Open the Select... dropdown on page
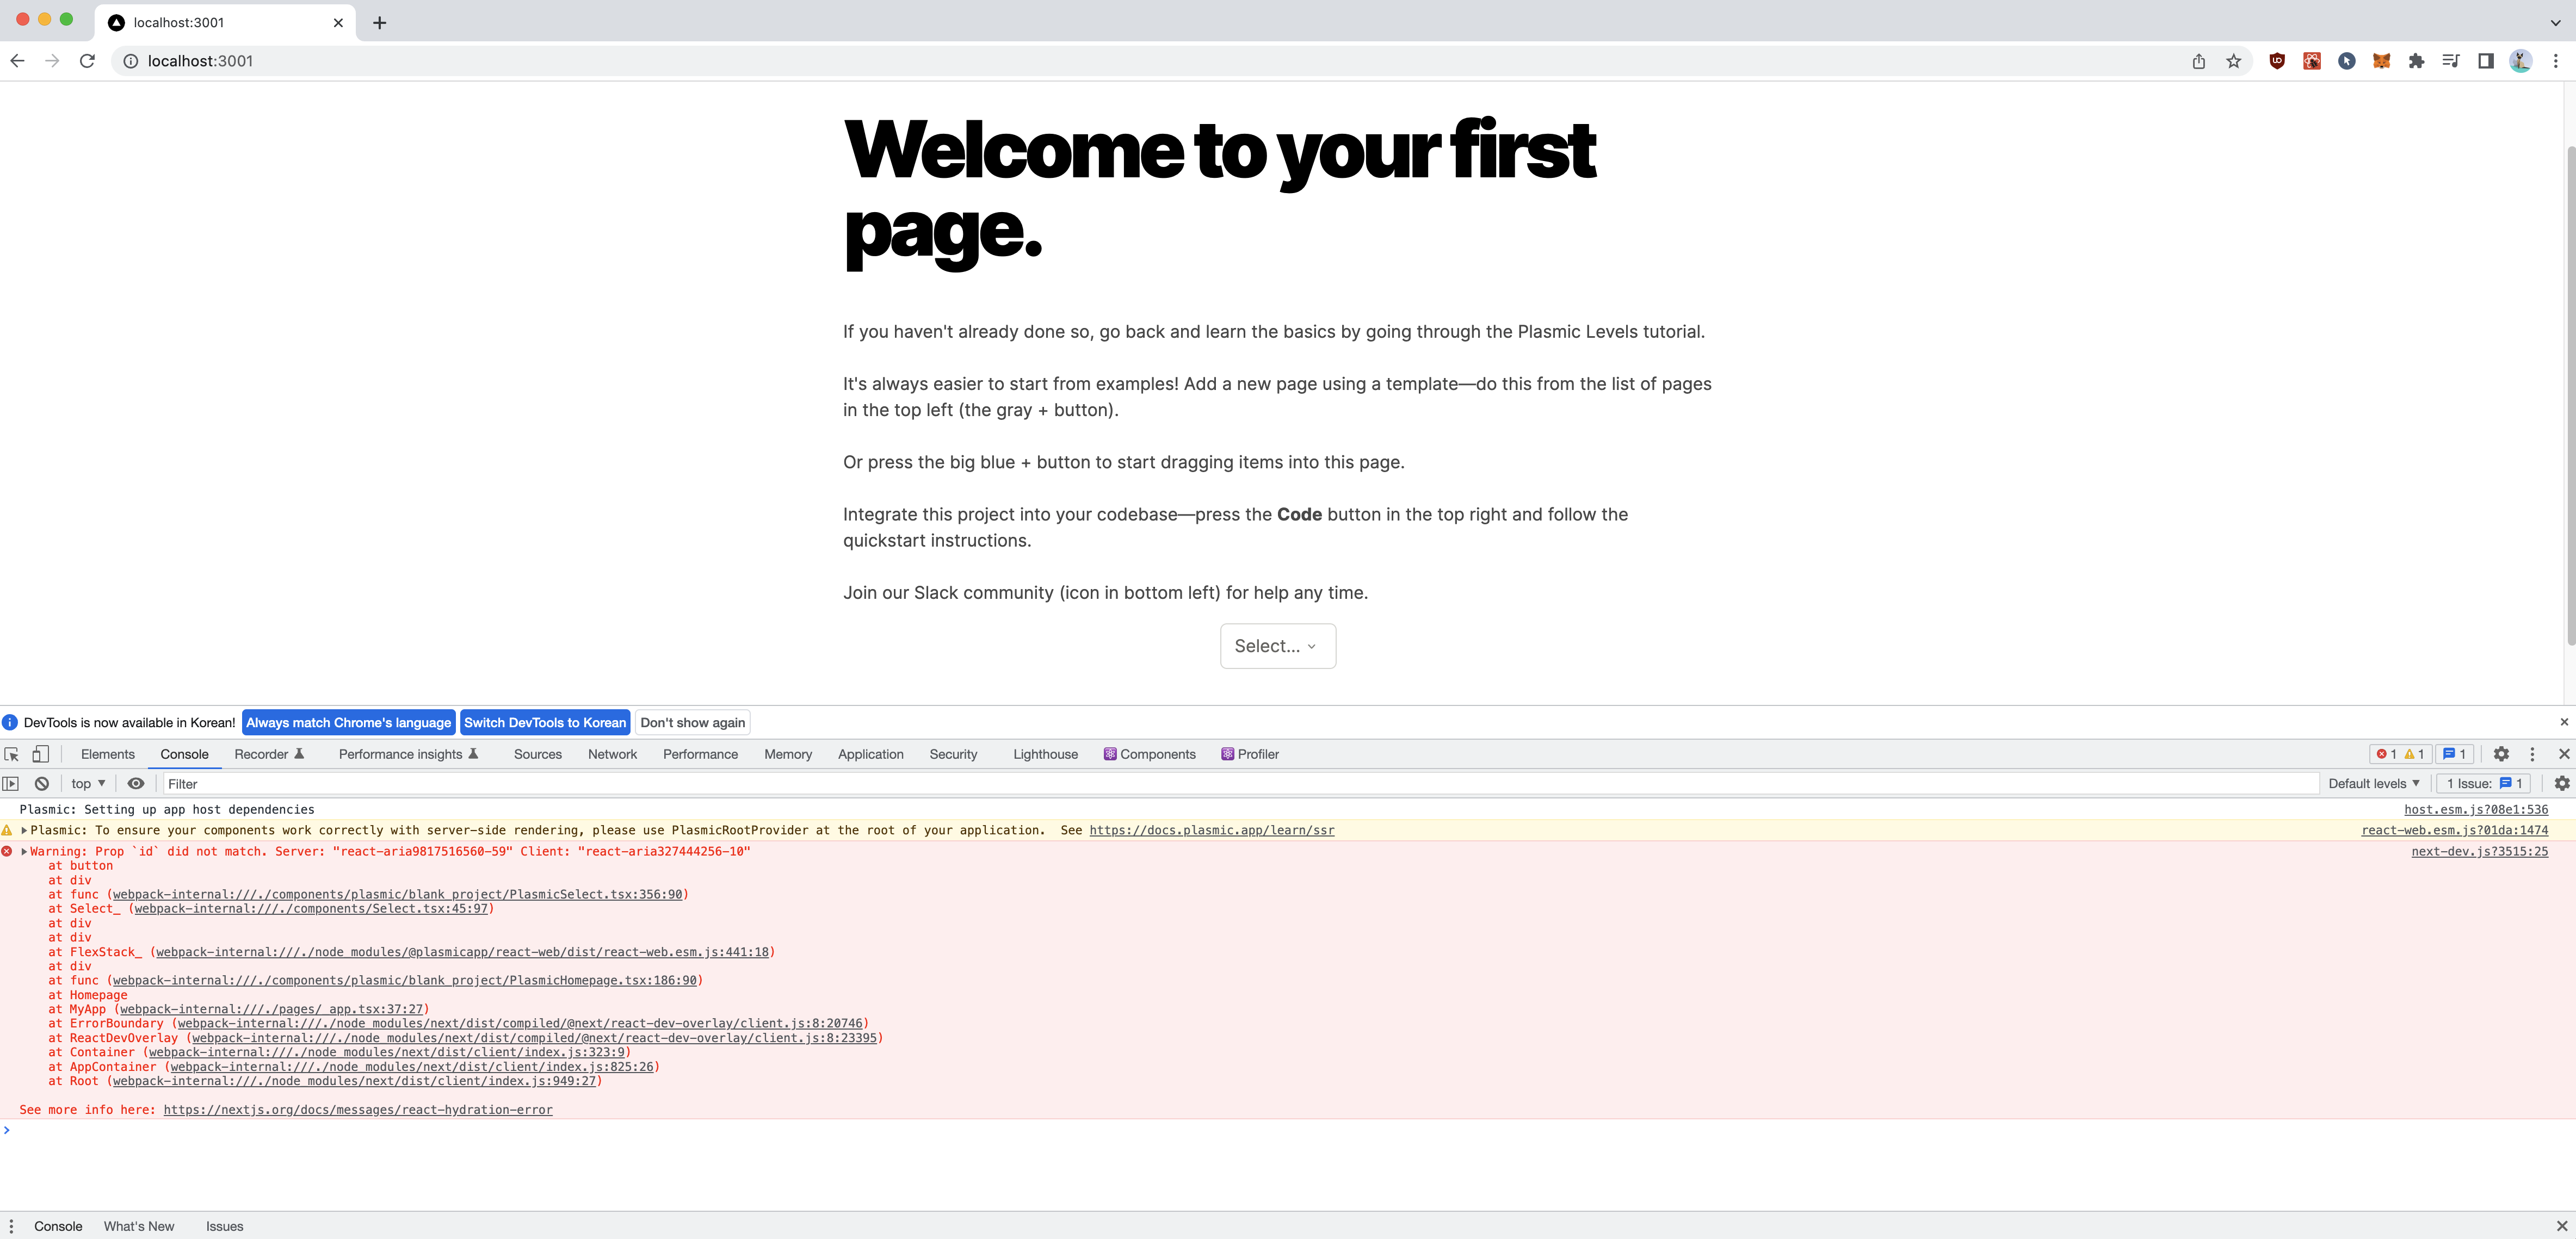 [x=1277, y=646]
